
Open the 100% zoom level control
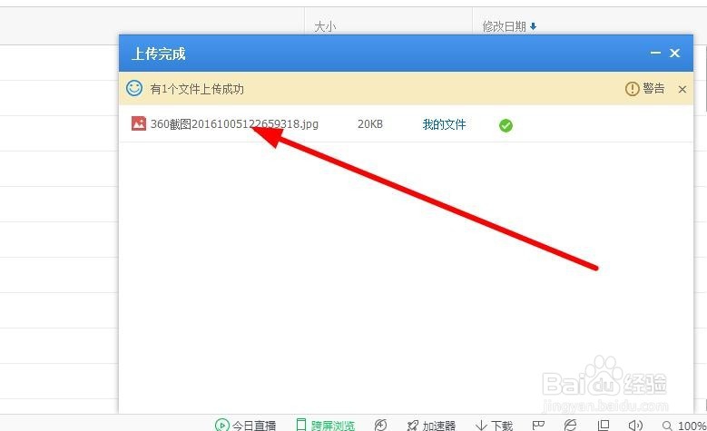coord(684,426)
